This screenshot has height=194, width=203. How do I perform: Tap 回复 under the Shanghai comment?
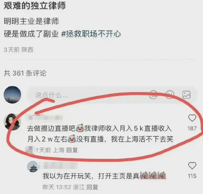coord(72,150)
